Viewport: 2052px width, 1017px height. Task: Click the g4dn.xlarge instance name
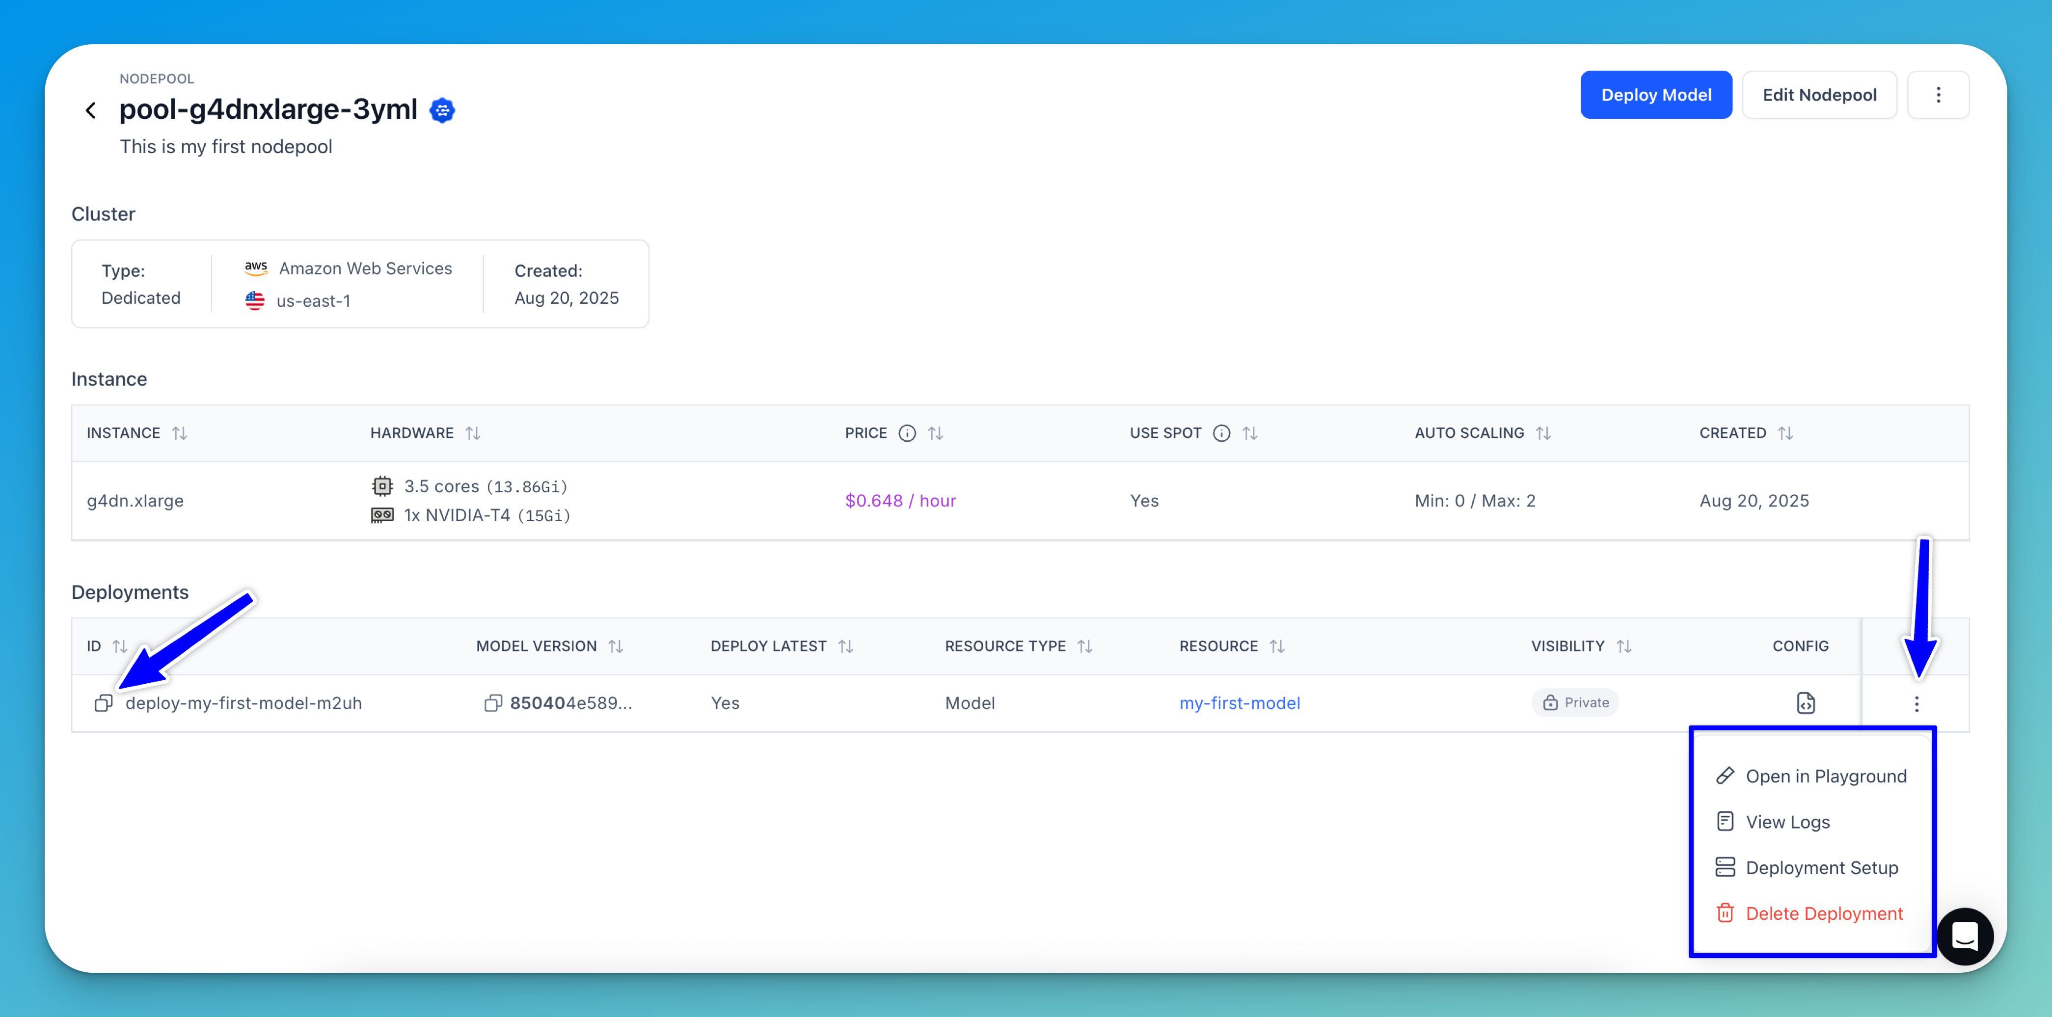click(135, 501)
